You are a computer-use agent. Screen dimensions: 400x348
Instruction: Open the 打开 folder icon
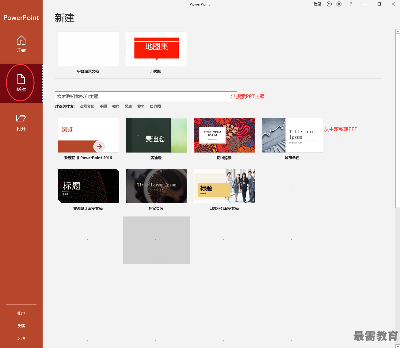point(21,118)
